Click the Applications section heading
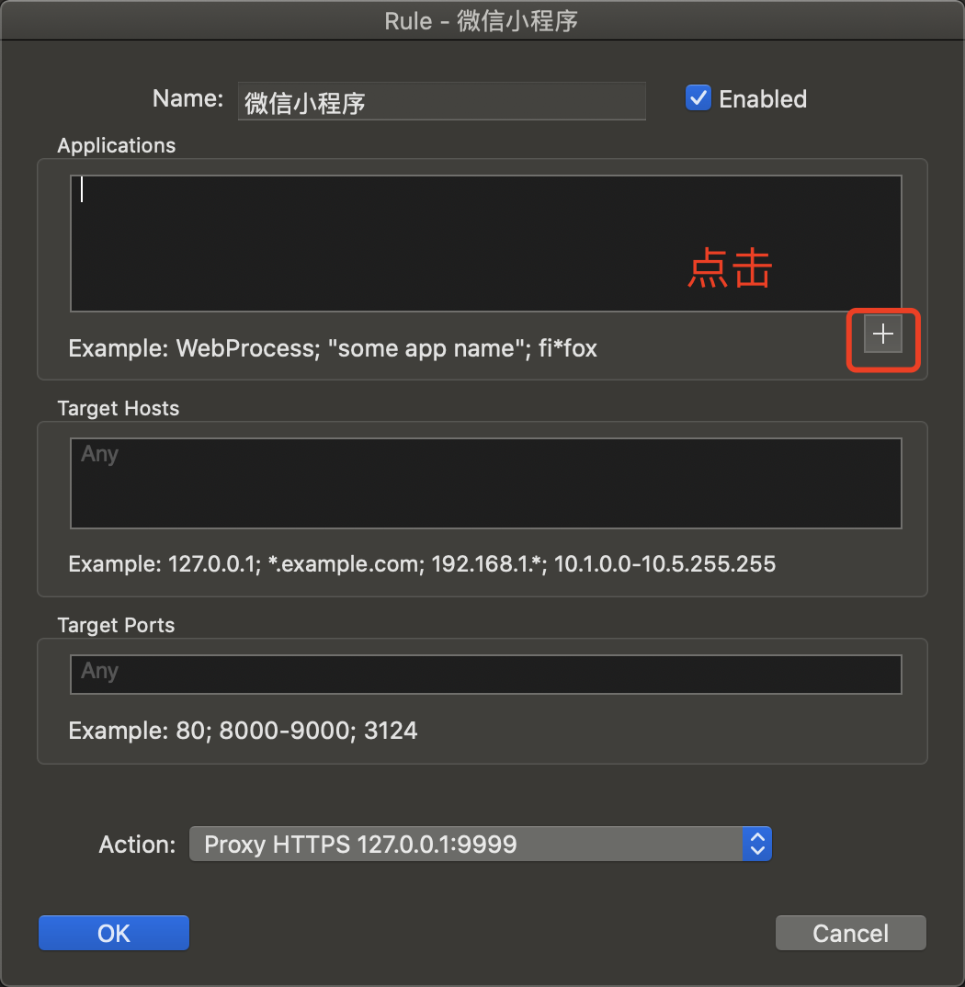 coord(117,145)
